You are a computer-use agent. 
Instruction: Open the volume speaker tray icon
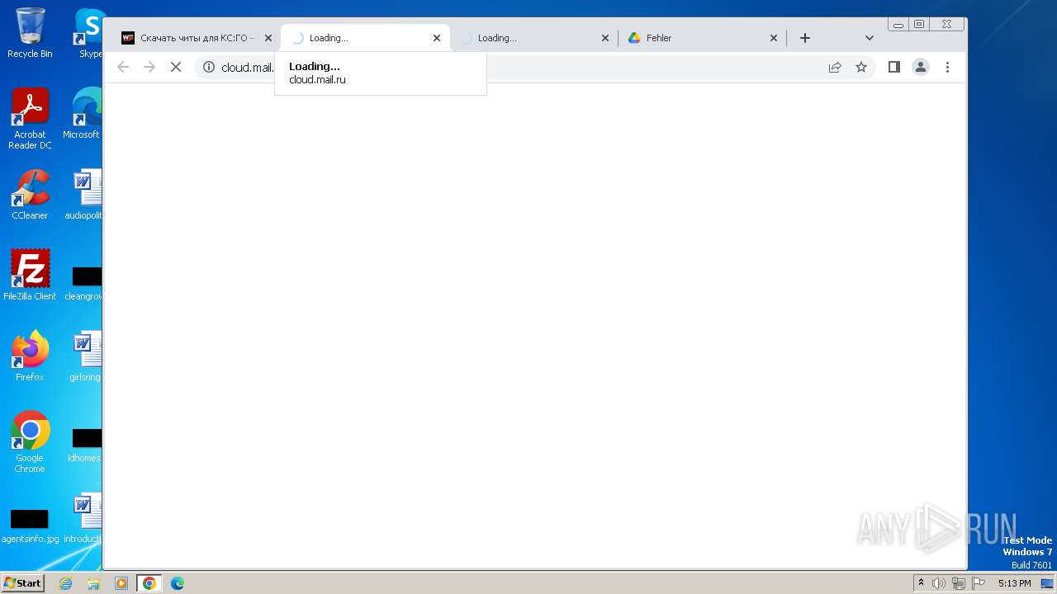pyautogui.click(x=939, y=583)
